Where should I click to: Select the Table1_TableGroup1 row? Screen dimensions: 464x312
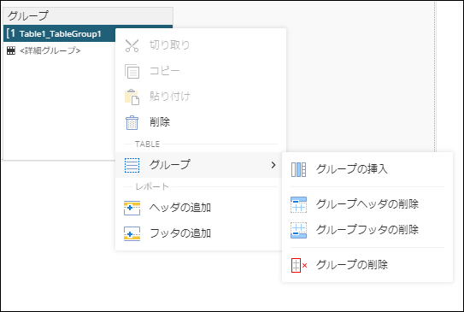[x=59, y=33]
